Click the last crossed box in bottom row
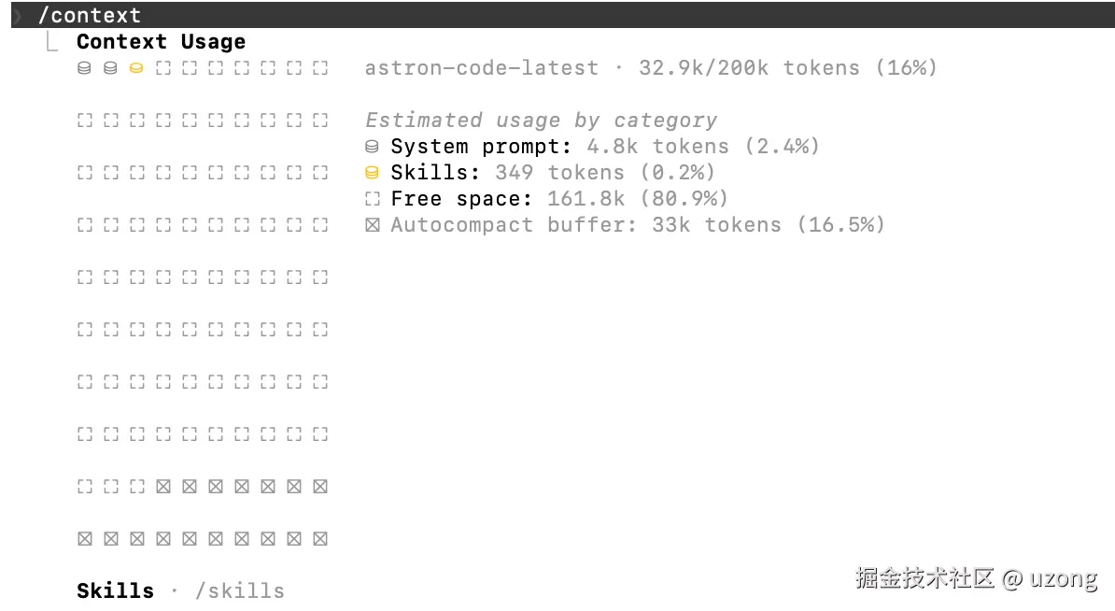1115x611 pixels. tap(320, 539)
